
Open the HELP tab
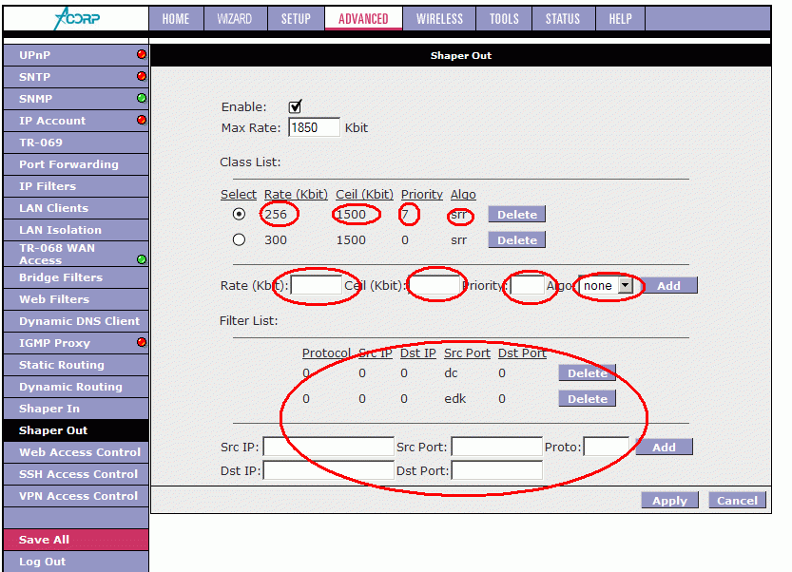click(x=620, y=19)
